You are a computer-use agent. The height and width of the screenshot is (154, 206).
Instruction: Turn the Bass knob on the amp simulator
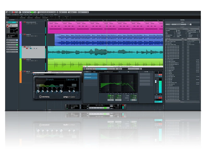[x=43, y=91]
